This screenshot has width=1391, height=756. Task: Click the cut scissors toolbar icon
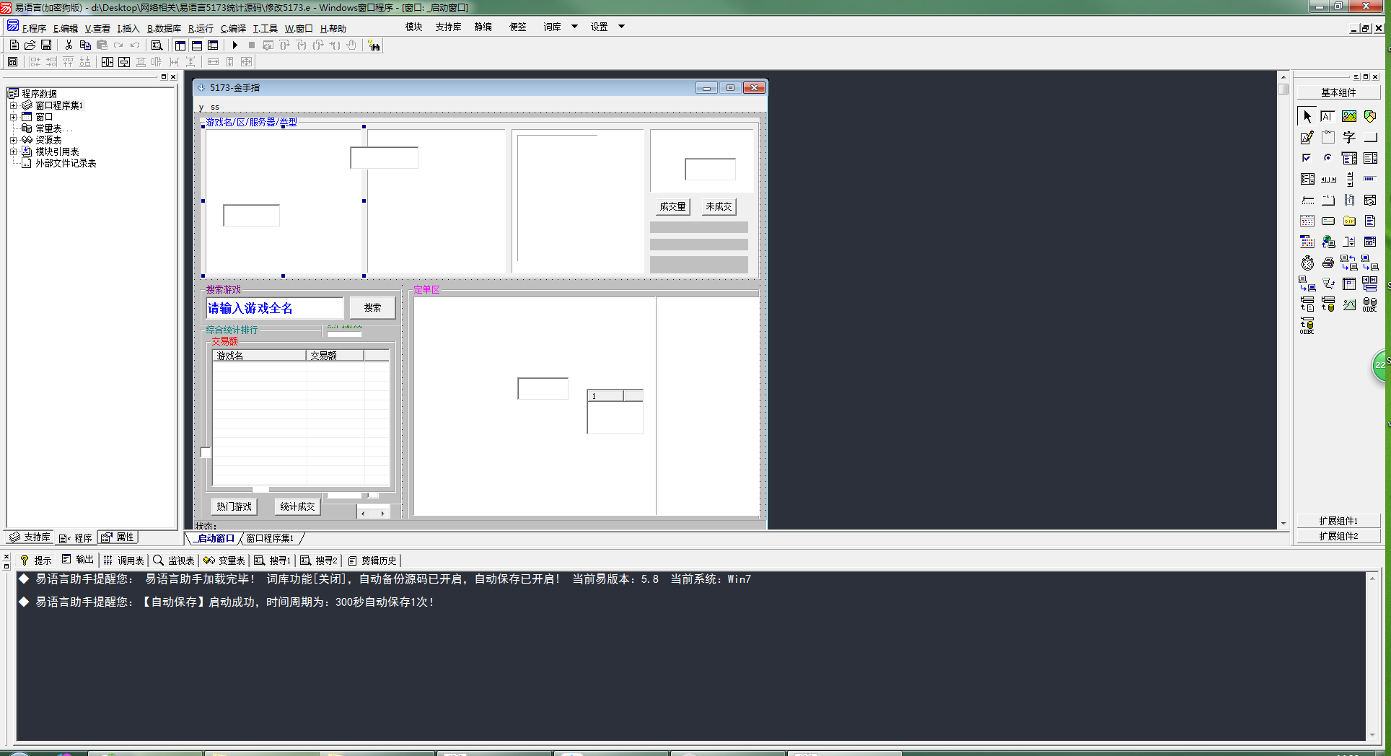(x=69, y=45)
